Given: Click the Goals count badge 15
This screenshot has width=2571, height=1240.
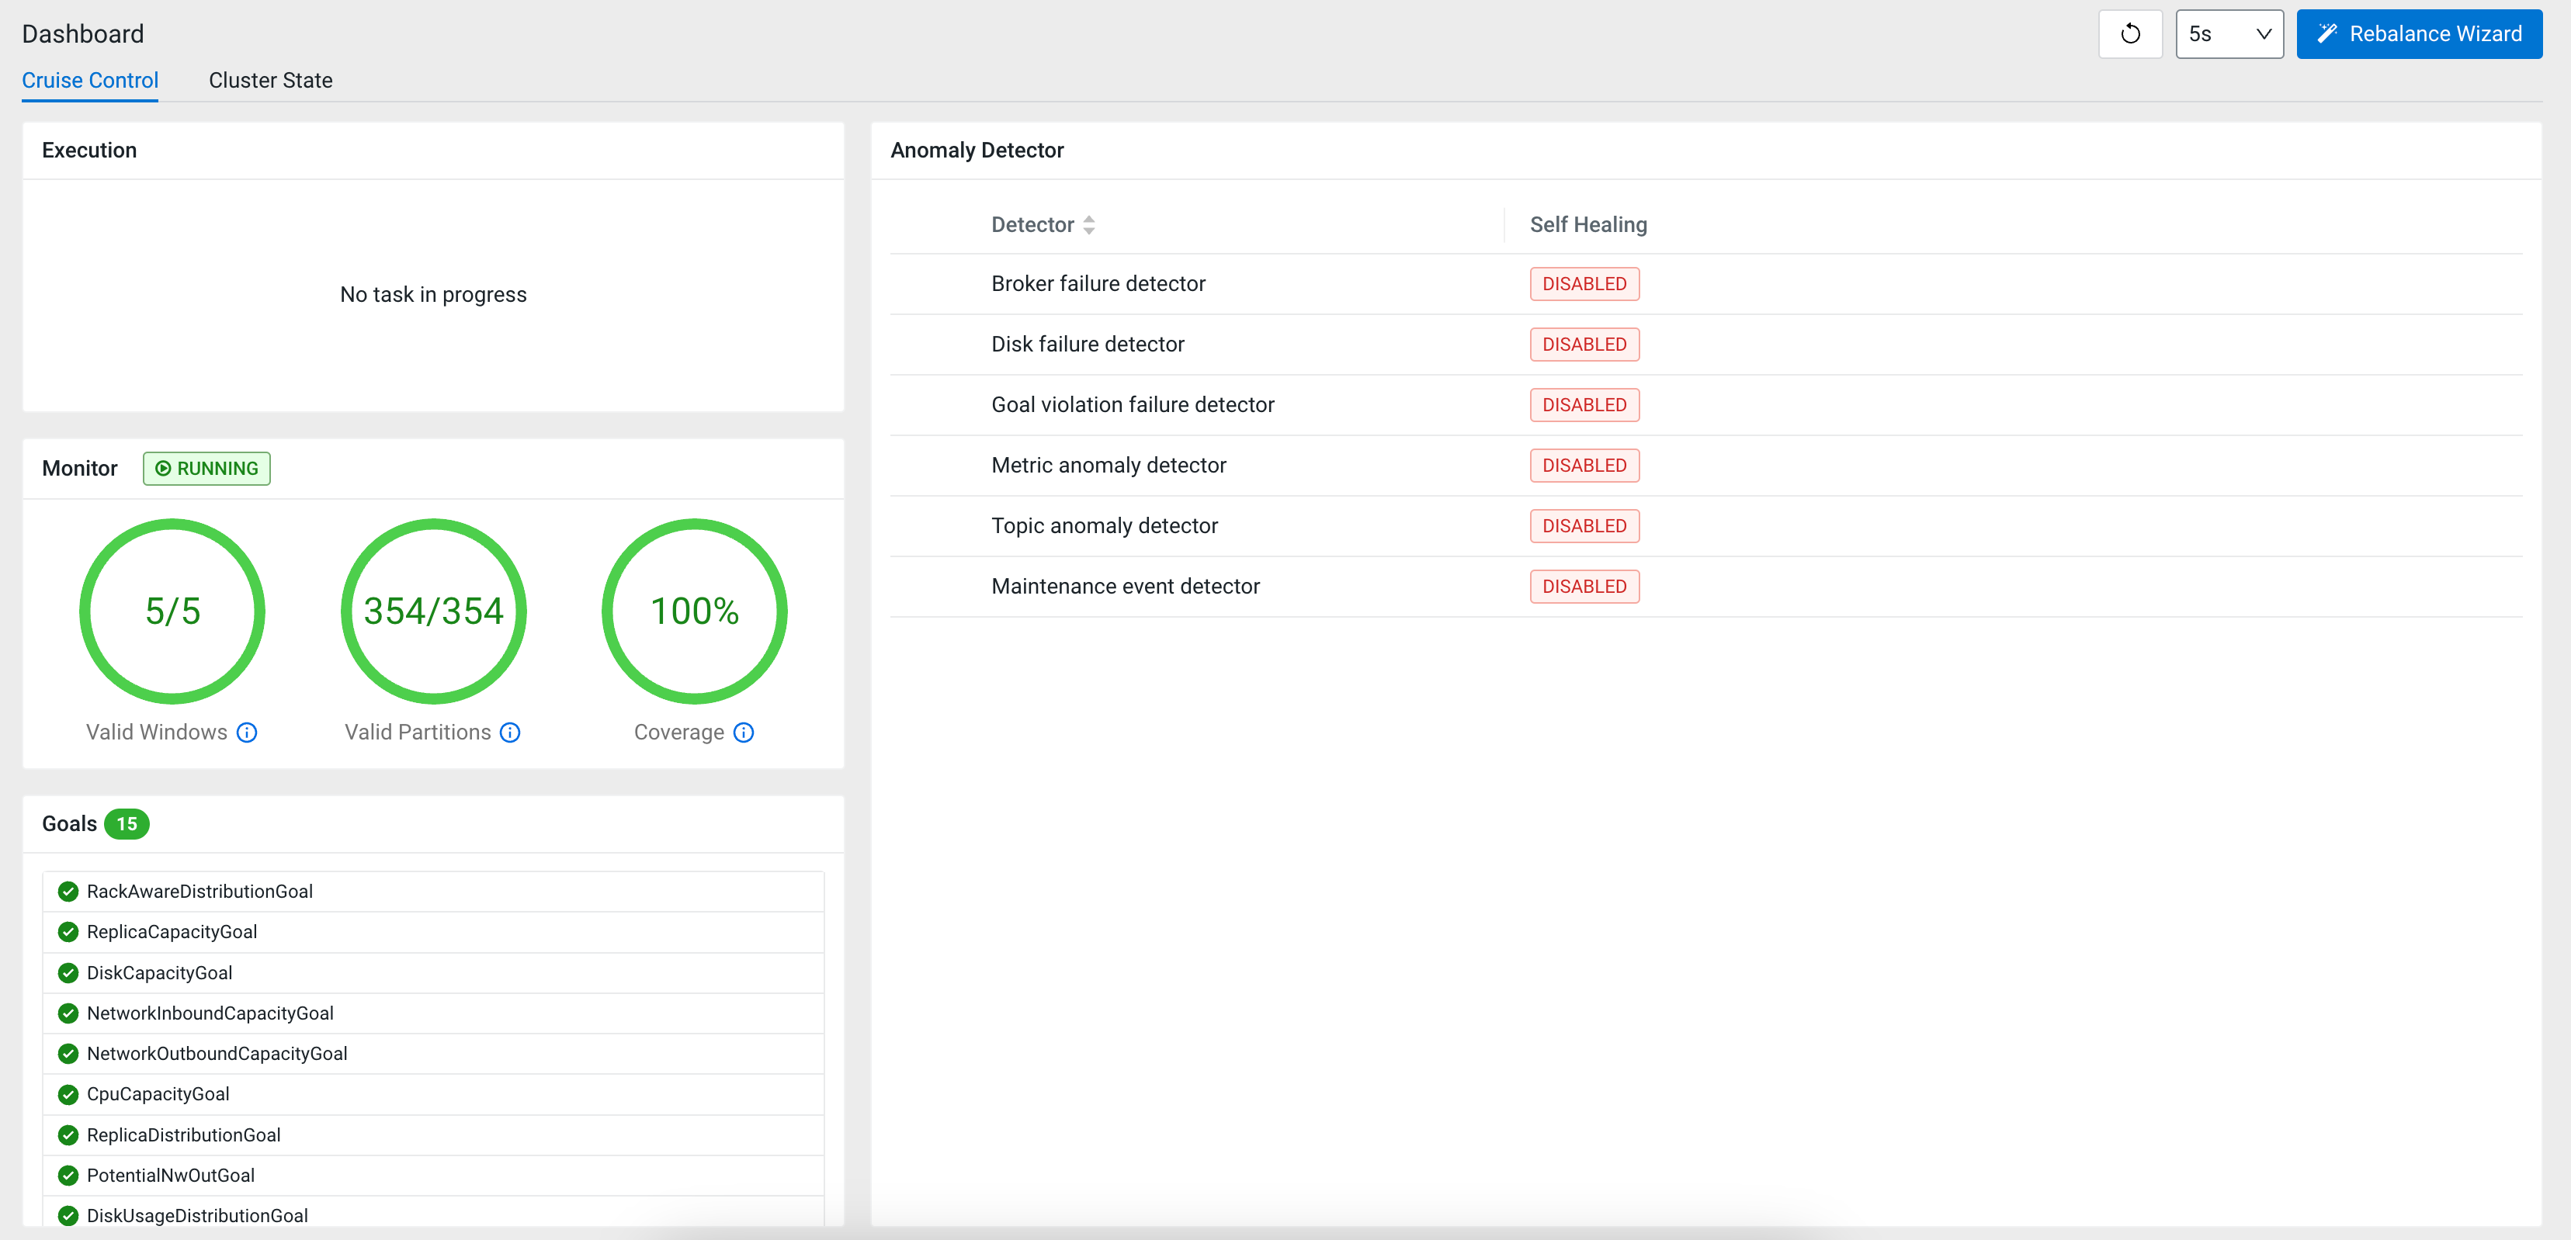Looking at the screenshot, I should (x=127, y=824).
